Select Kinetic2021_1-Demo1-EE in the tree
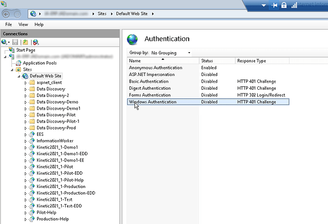The height and width of the screenshot is (224, 328). pos(60,160)
